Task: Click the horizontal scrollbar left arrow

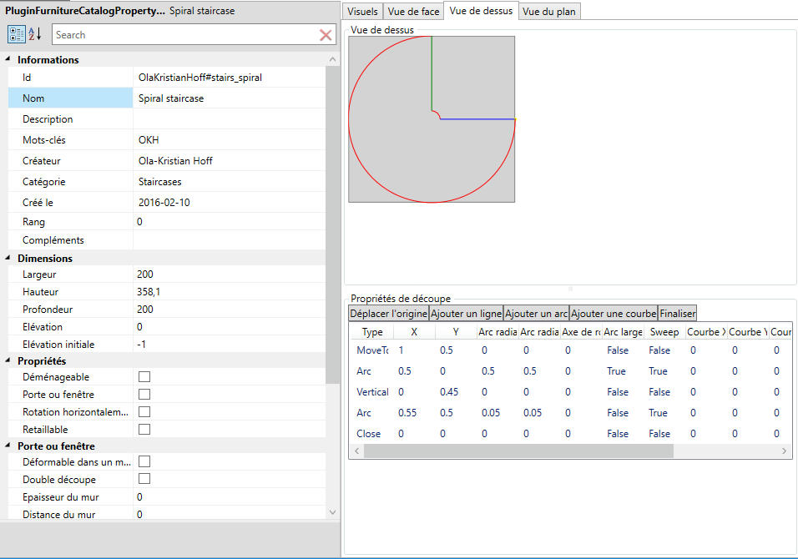Action: point(356,451)
